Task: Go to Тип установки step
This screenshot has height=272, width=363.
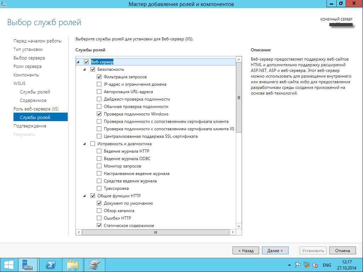Action: [28, 50]
